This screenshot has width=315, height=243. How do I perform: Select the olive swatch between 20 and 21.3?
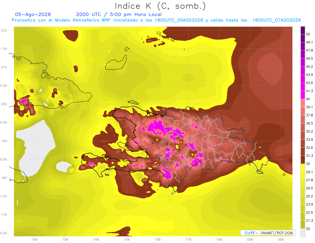pyautogui.click(x=303, y=224)
